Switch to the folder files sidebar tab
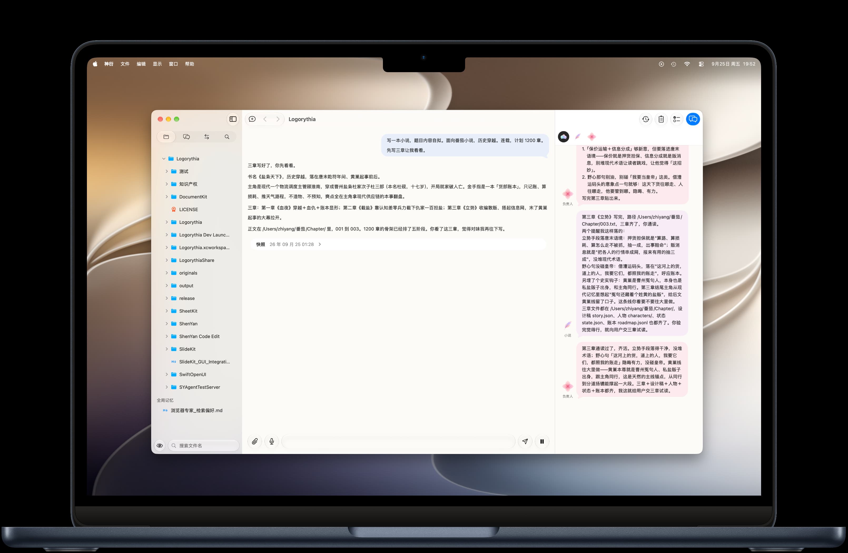This screenshot has height=553, width=848. pos(166,137)
